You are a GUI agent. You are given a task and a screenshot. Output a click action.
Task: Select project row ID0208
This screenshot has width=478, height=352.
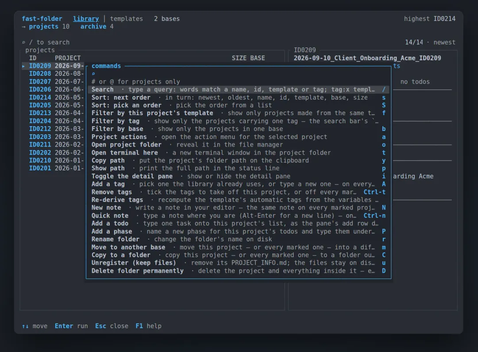(x=53, y=74)
